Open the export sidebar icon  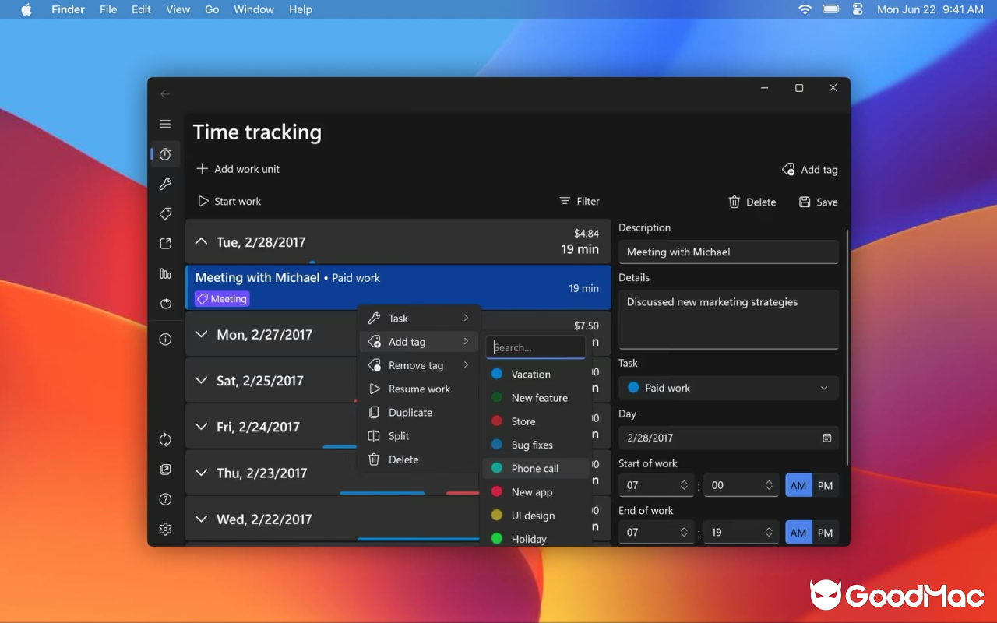165,244
